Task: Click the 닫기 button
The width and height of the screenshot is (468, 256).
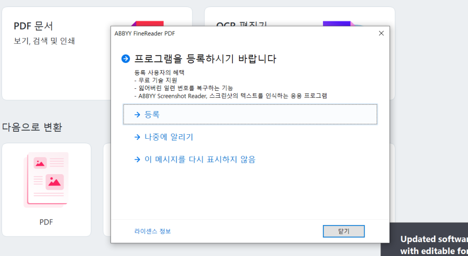Action: pos(343,231)
